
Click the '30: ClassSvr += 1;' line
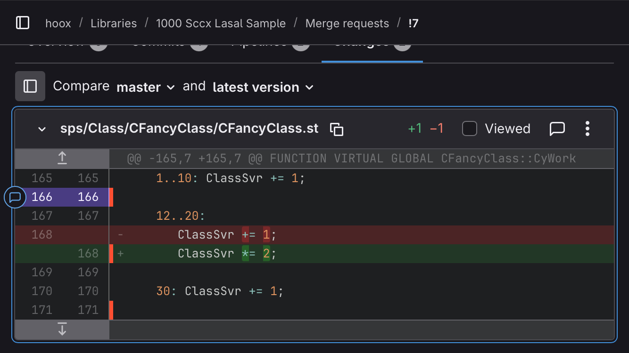[362, 291]
